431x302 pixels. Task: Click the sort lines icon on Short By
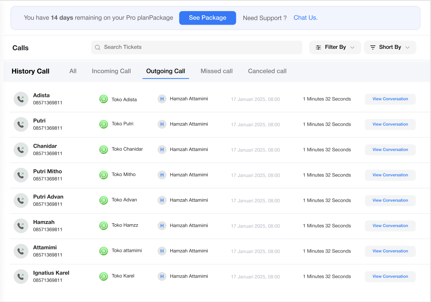[373, 48]
